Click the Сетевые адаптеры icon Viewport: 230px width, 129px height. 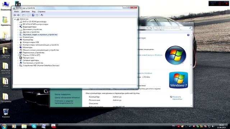tap(21, 60)
